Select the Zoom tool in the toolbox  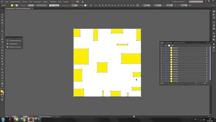2,86
